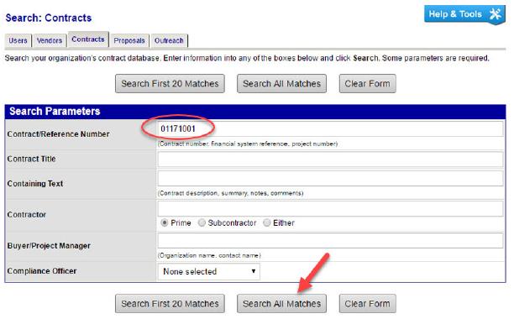Click the Contract/Reference Number field with 01171001
The image size is (514, 319).
tap(330, 128)
